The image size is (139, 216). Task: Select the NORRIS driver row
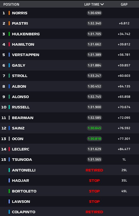pyautogui.click(x=69, y=13)
